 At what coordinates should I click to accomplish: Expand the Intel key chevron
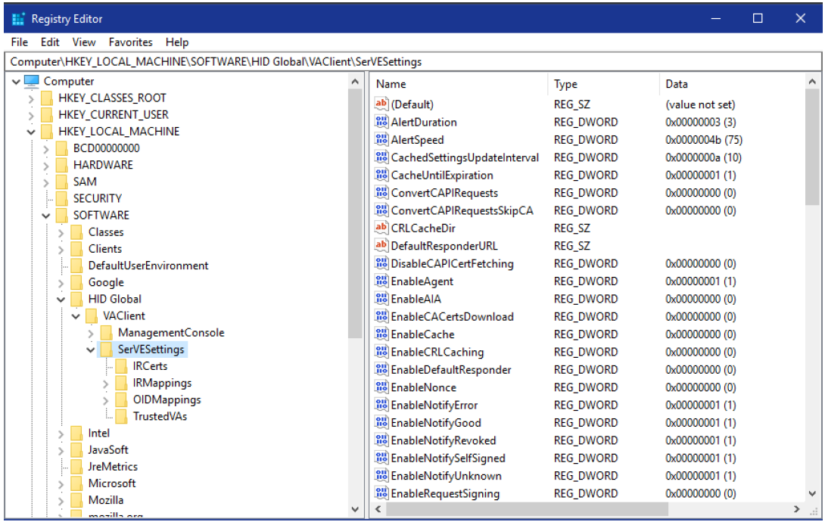tap(61, 432)
